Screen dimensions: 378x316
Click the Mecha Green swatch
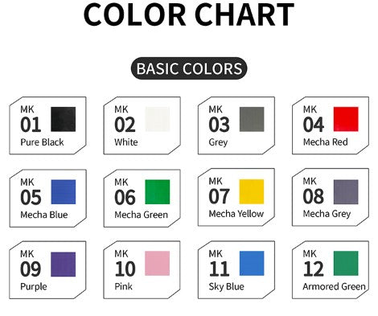(158, 192)
